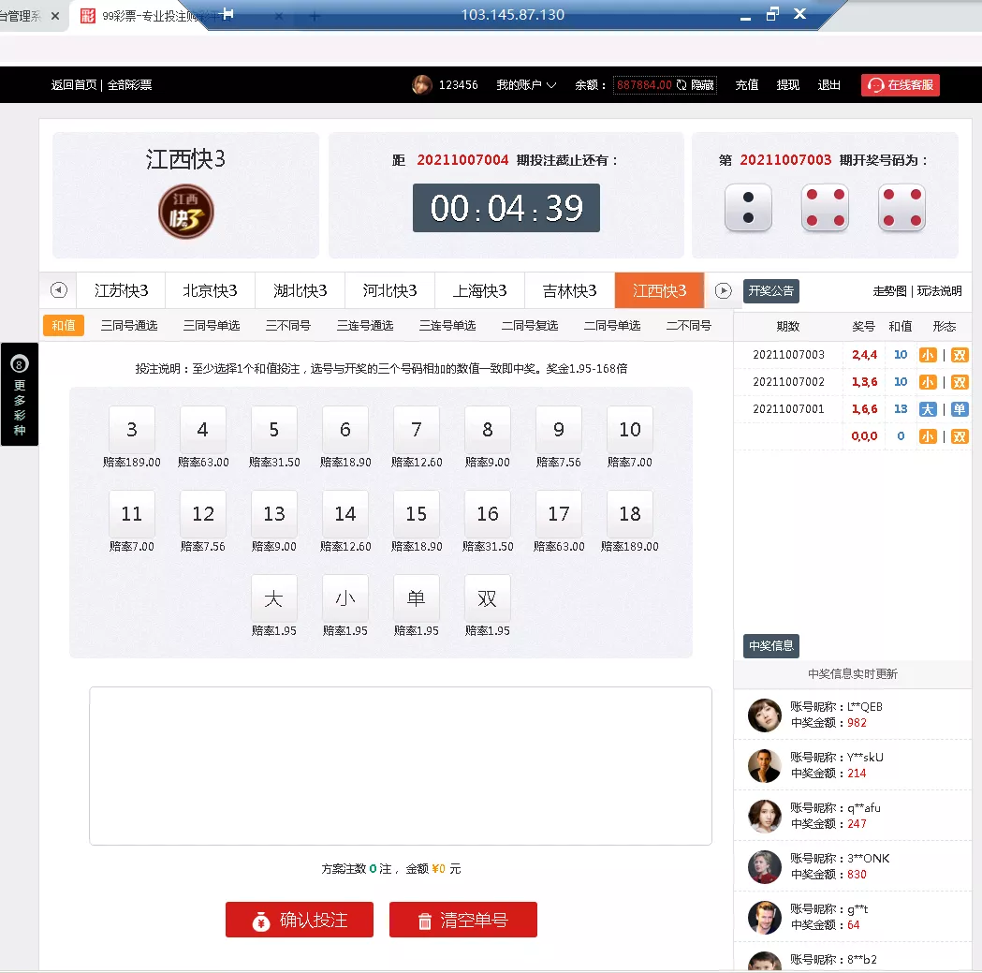Switch to the 三同号通选 play tab
The height and width of the screenshot is (973, 982).
(x=129, y=326)
